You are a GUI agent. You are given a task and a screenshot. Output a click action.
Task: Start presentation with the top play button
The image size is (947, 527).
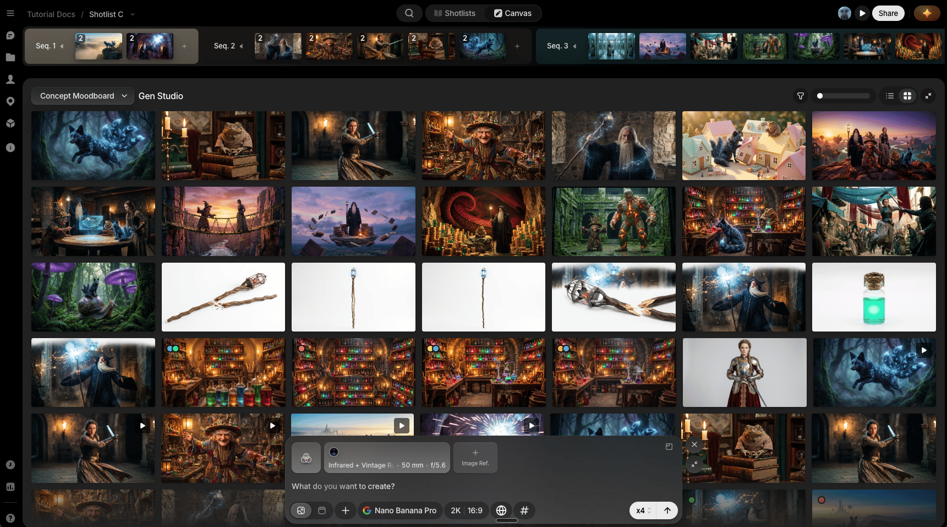click(x=862, y=13)
